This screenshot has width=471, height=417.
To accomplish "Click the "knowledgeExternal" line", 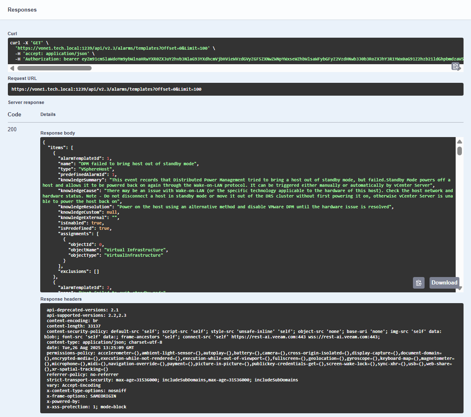I will (89, 218).
